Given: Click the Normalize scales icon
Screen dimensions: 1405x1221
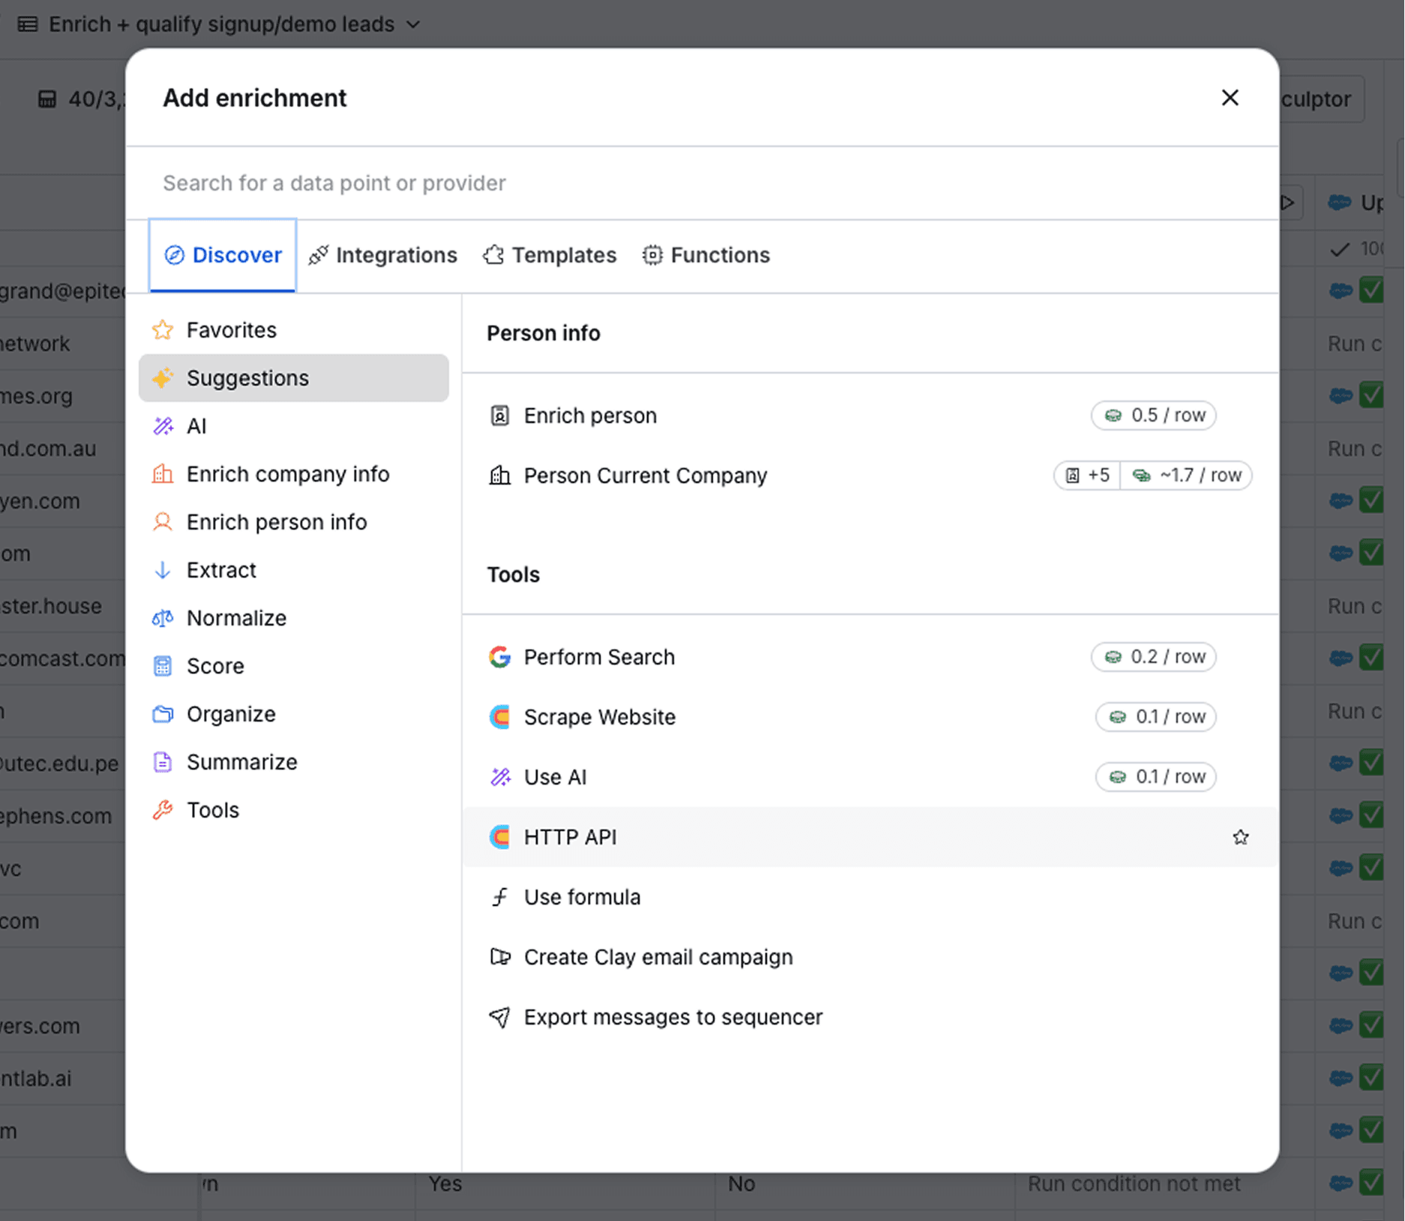Looking at the screenshot, I should click(163, 618).
